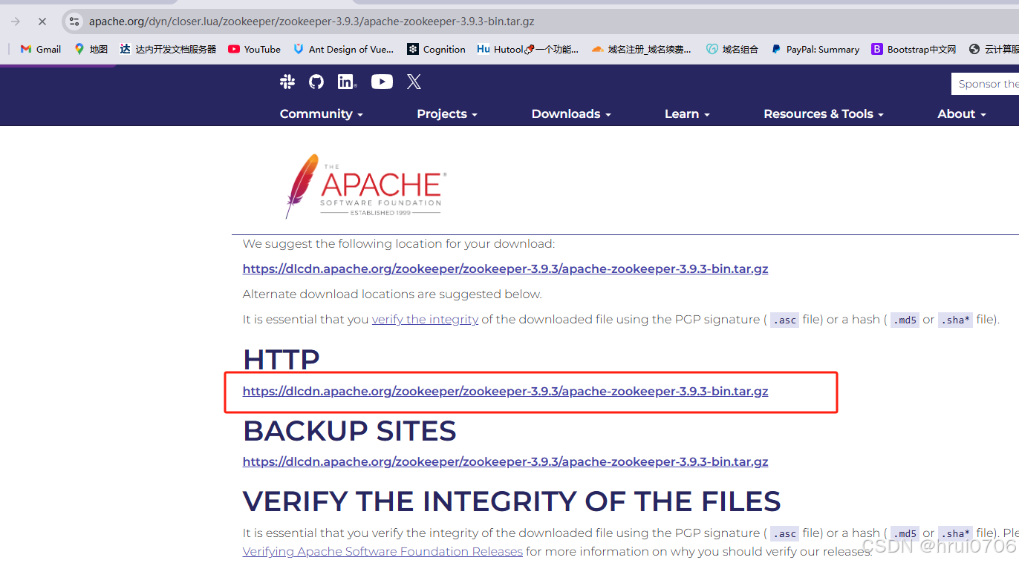Open the YouTube bookmark in bookmarks bar
This screenshot has width=1019, height=563.
254,49
